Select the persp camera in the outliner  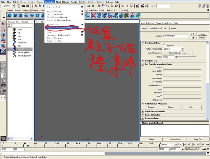19,29
